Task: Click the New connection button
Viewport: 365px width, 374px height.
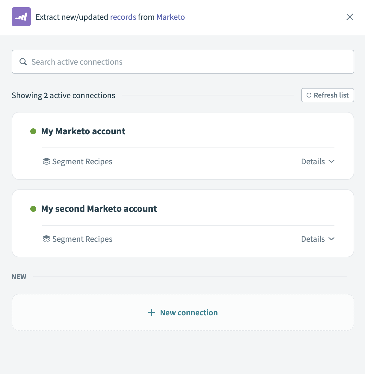Action: tap(182, 312)
